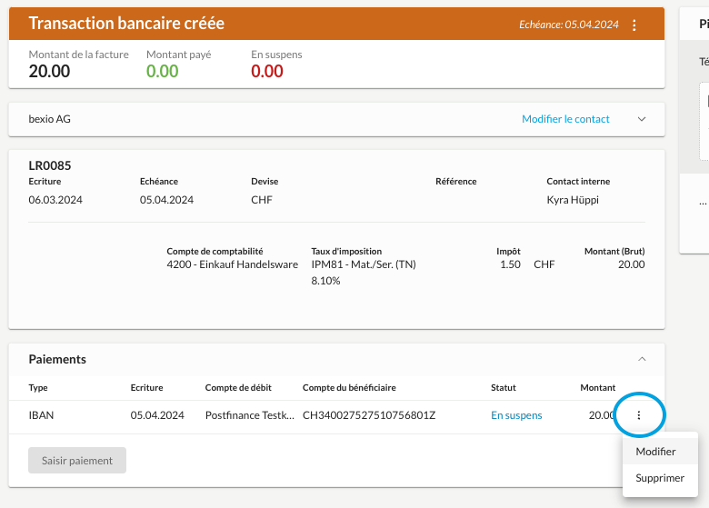This screenshot has width=709, height=508.
Task: Click the Compte du bénéficiaire column header
Action: pos(349,387)
